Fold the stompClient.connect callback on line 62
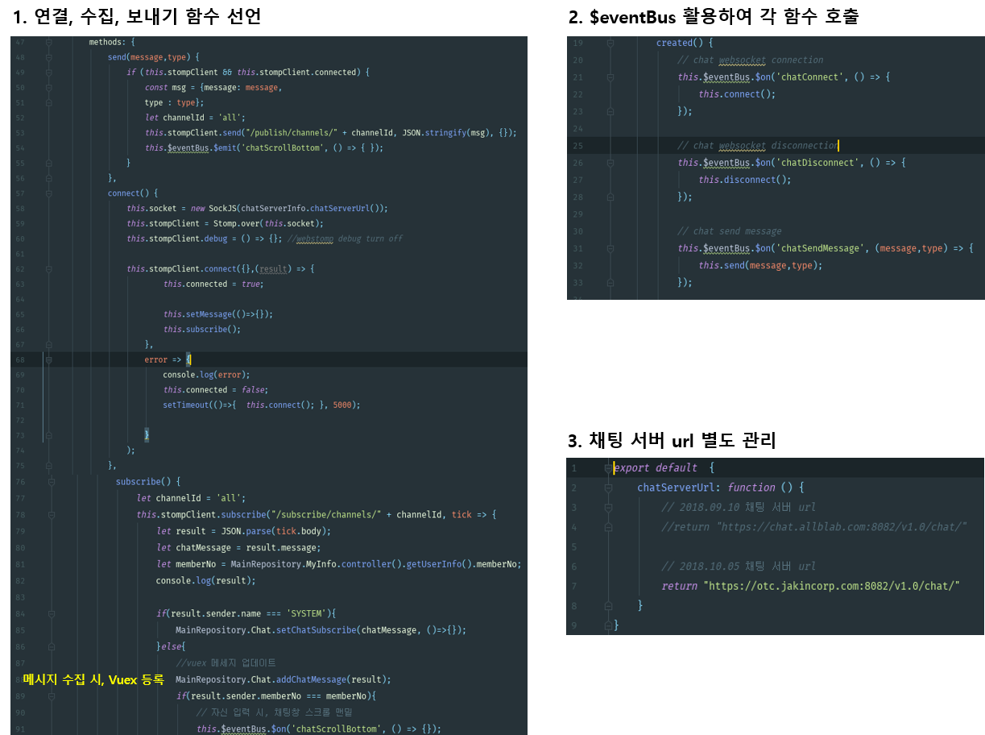 (49, 268)
